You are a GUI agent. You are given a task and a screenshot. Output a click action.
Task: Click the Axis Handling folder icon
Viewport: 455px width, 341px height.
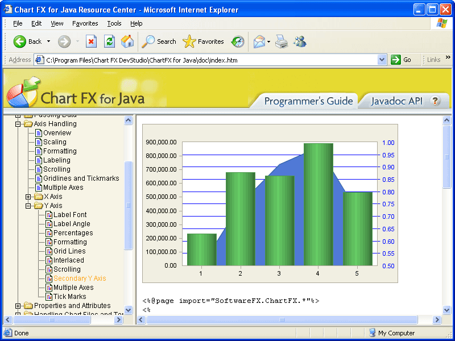(28, 124)
